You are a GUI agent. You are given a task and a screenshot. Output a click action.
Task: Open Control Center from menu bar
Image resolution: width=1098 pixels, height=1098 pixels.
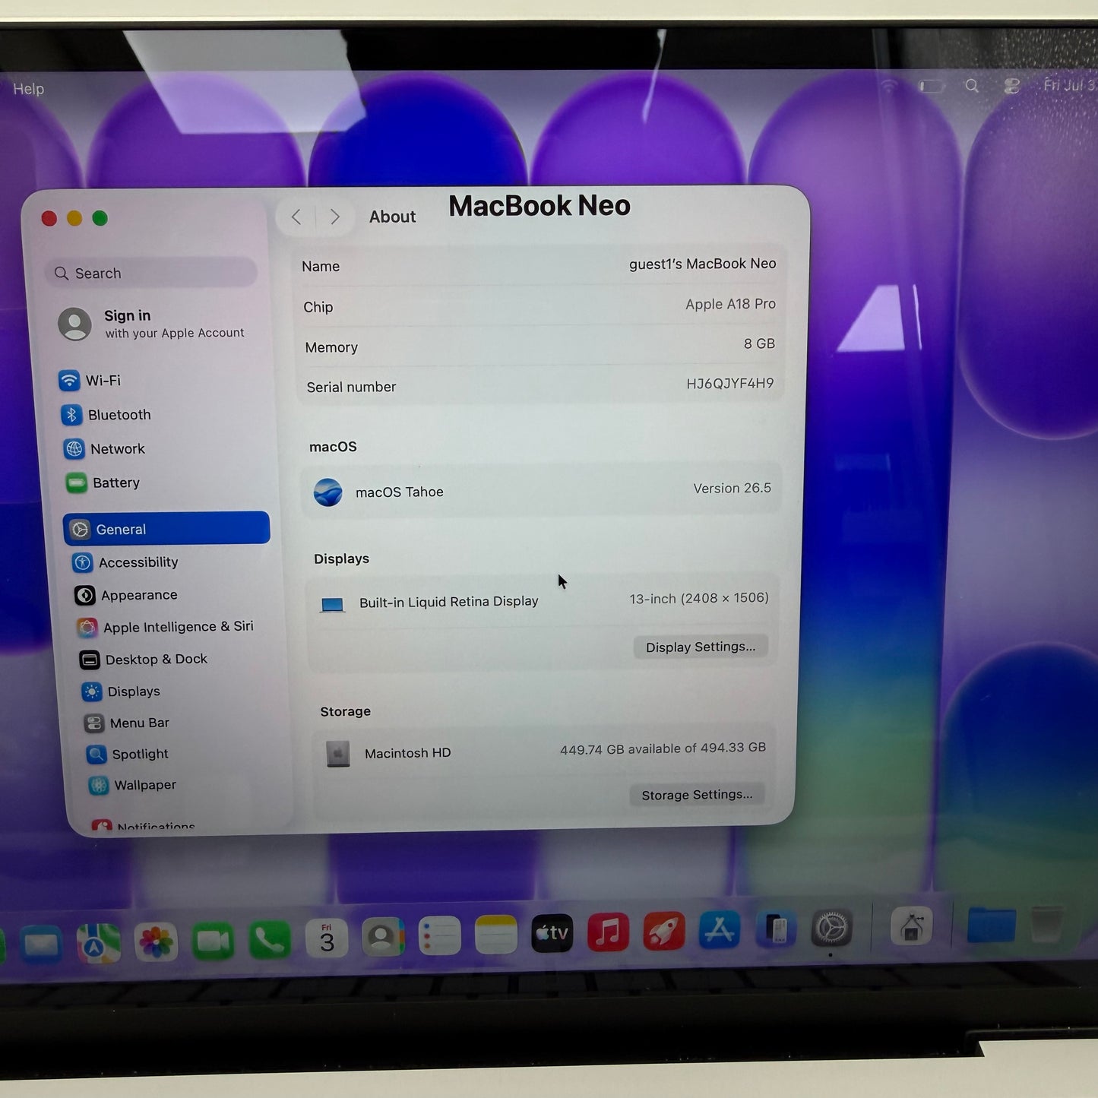click(1011, 86)
